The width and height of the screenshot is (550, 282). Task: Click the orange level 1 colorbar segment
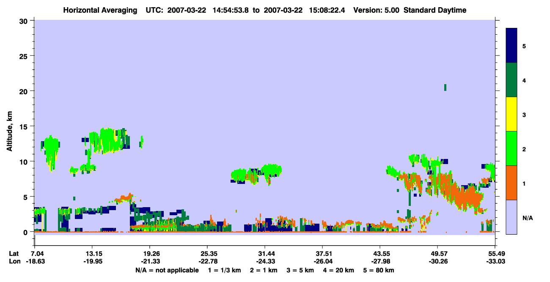pyautogui.click(x=511, y=183)
